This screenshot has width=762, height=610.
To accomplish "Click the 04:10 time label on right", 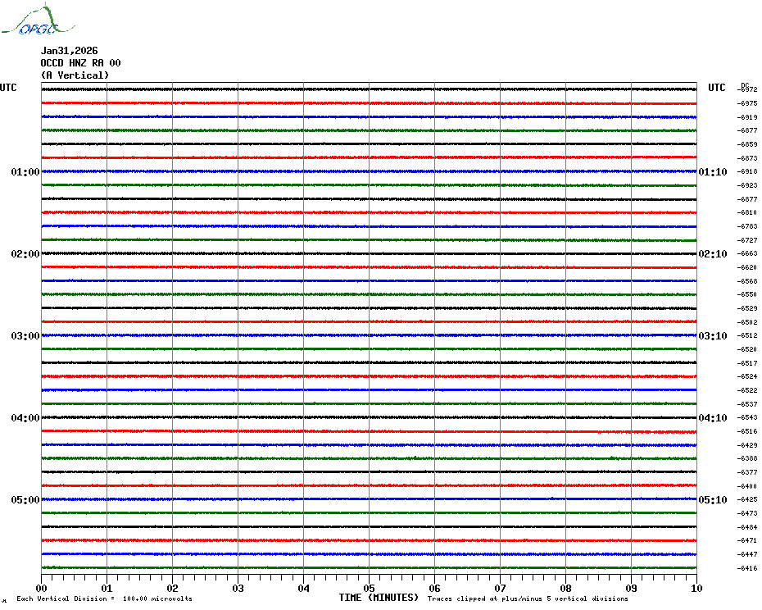I will pos(712,418).
